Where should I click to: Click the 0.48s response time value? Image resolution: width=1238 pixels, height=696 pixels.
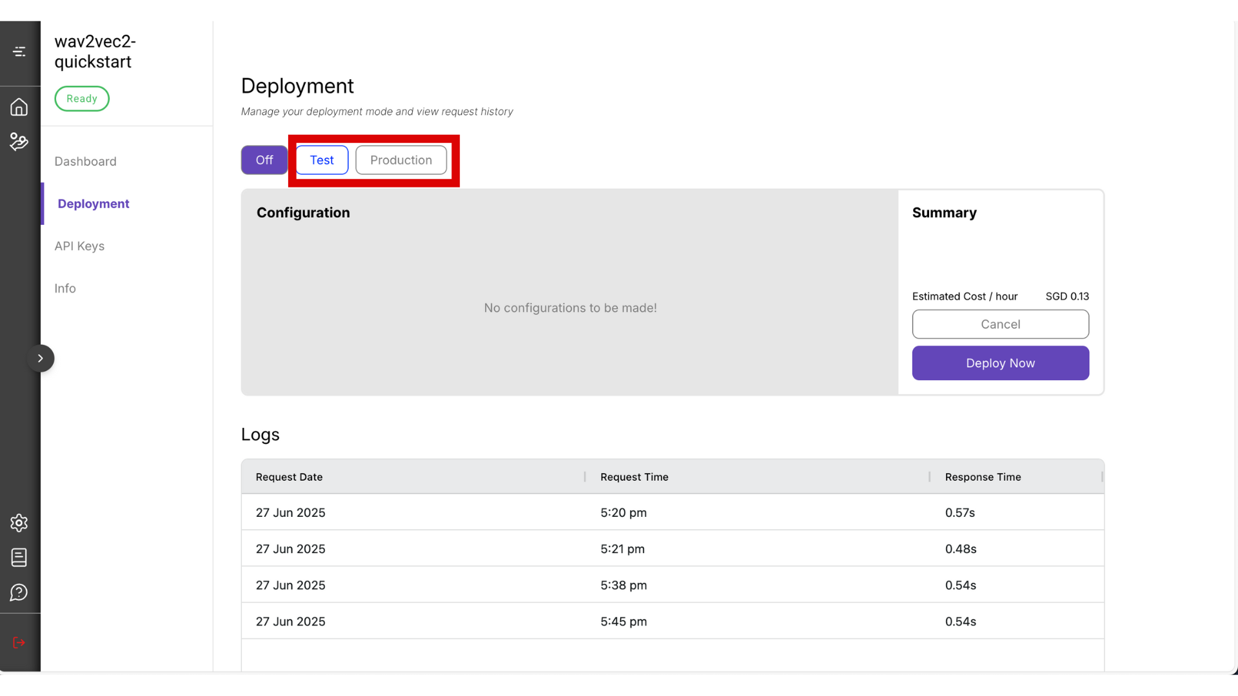click(961, 549)
